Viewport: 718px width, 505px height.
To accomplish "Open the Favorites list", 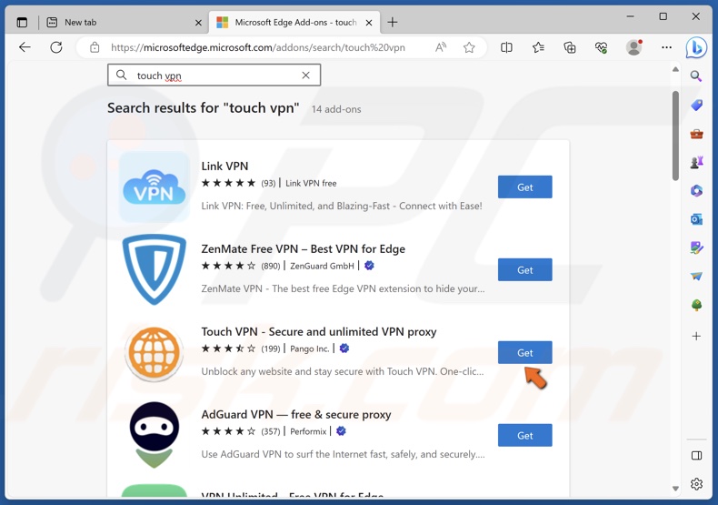I will [x=538, y=47].
